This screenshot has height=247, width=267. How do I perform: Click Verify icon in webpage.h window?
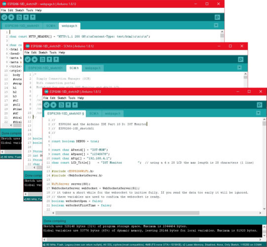tap(4, 17)
